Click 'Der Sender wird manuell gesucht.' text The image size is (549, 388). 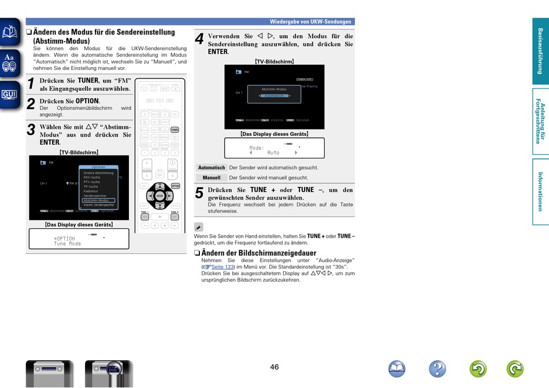click(x=269, y=178)
